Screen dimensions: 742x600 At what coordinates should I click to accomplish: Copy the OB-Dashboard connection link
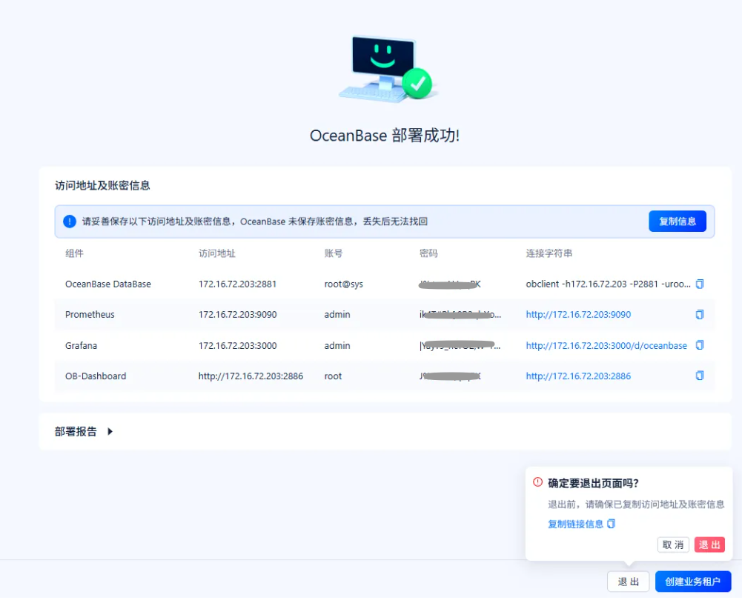click(700, 376)
